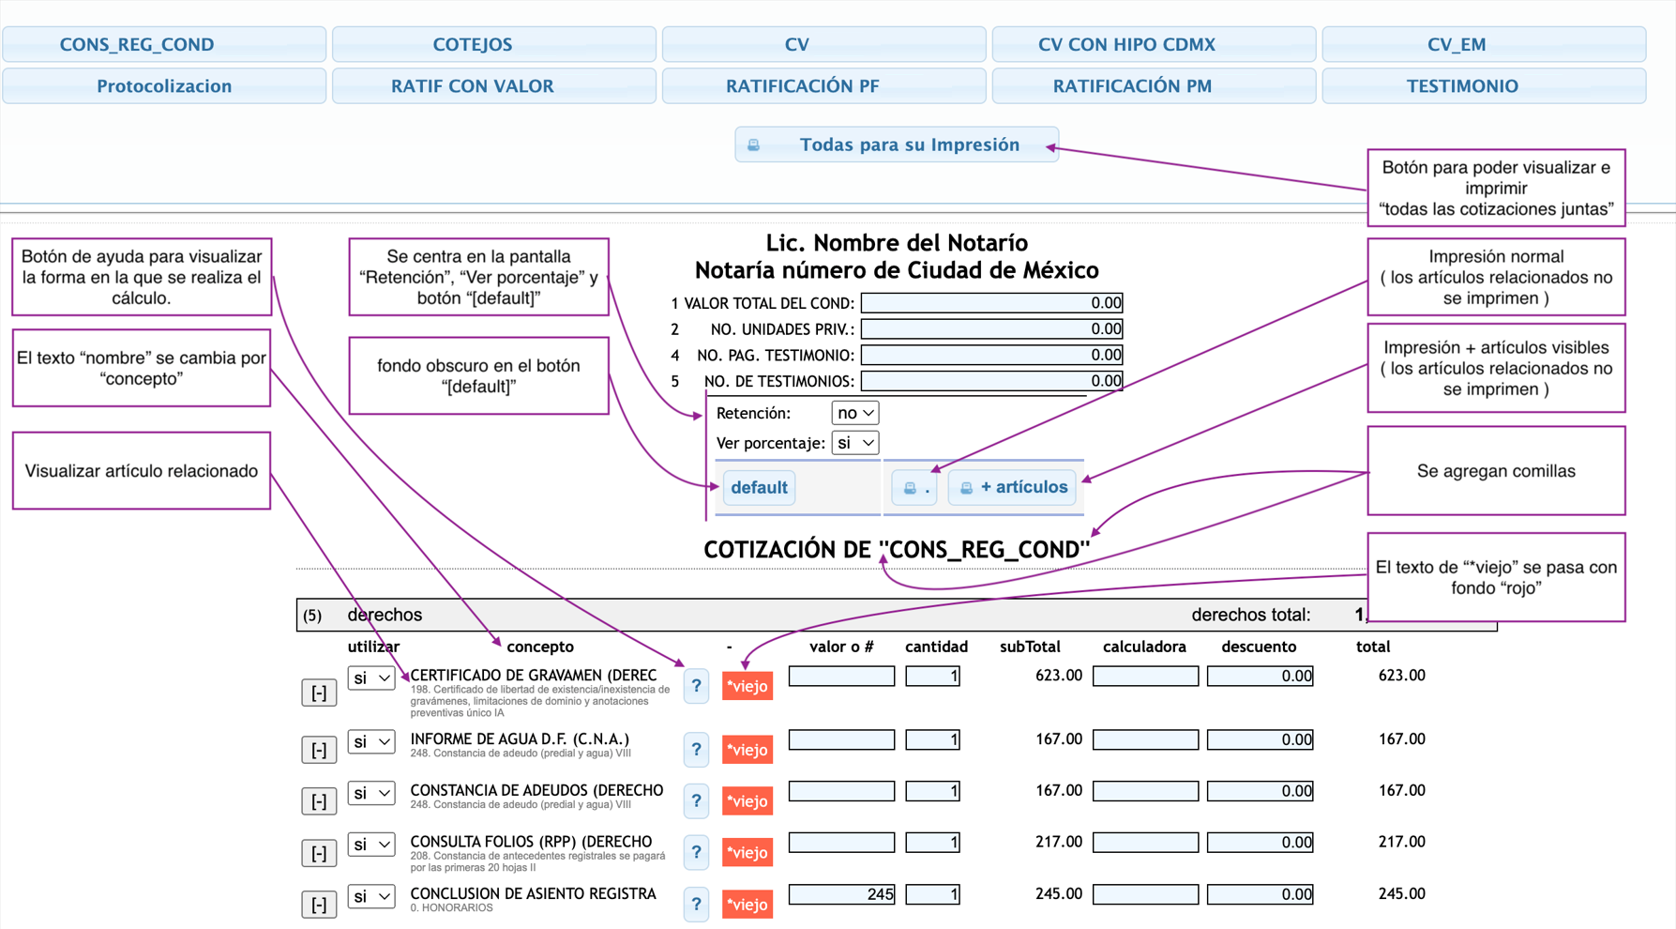The image size is (1676, 929).
Task: Click NO. DE TESTIMONIOS input field
Action: (x=991, y=381)
